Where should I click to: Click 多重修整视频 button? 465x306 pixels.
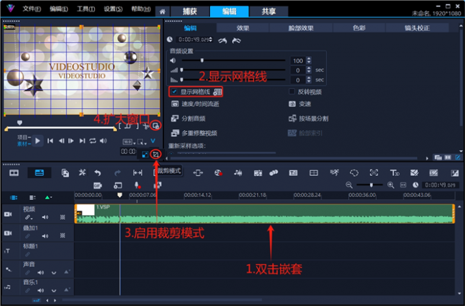194,133
